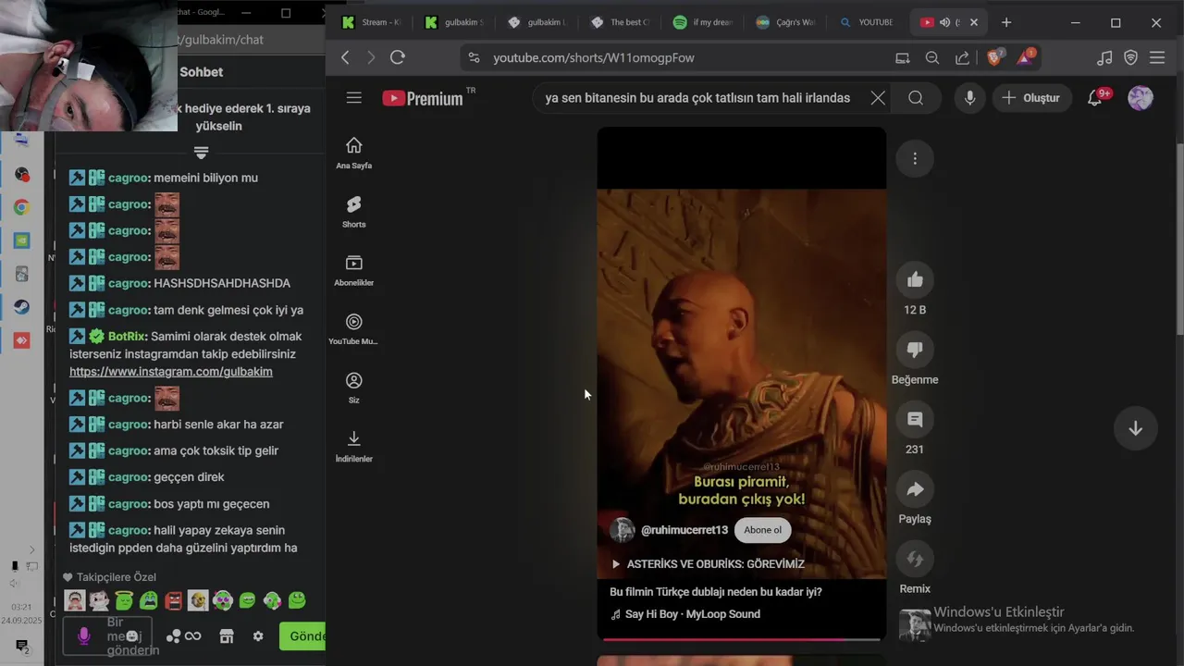
Task: Open the browser main menu
Action: tap(1157, 57)
